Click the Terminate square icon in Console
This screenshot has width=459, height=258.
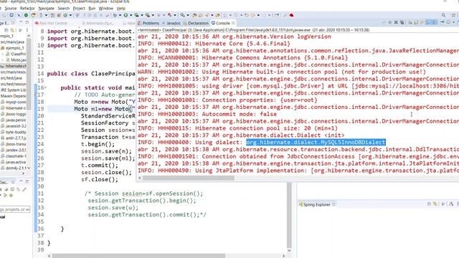[390, 22]
